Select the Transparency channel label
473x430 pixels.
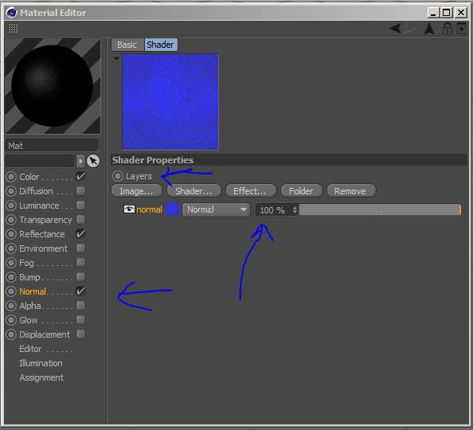click(45, 220)
